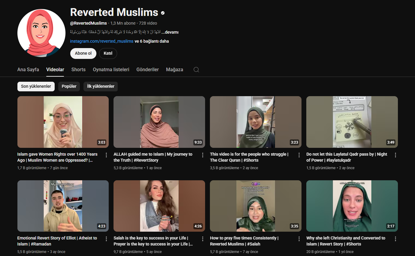Click the verified badge beside channel name

[x=163, y=13]
